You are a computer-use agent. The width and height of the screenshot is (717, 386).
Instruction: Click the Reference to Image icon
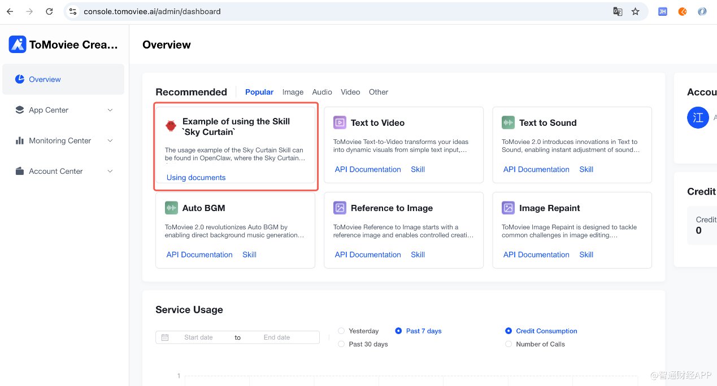pyautogui.click(x=340, y=208)
